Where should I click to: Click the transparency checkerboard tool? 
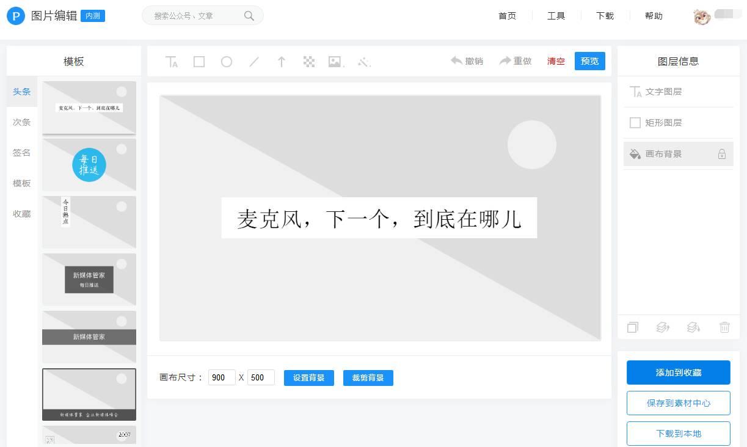[x=309, y=61]
